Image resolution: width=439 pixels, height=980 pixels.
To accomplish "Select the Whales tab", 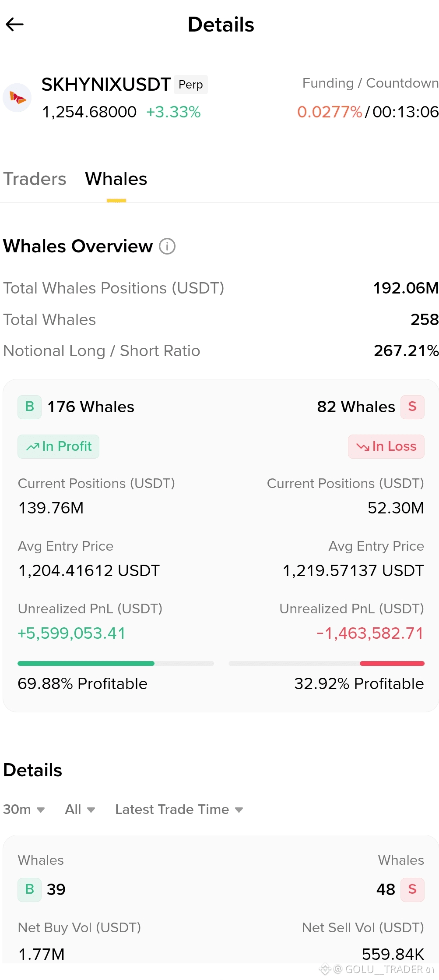I will click(x=116, y=179).
